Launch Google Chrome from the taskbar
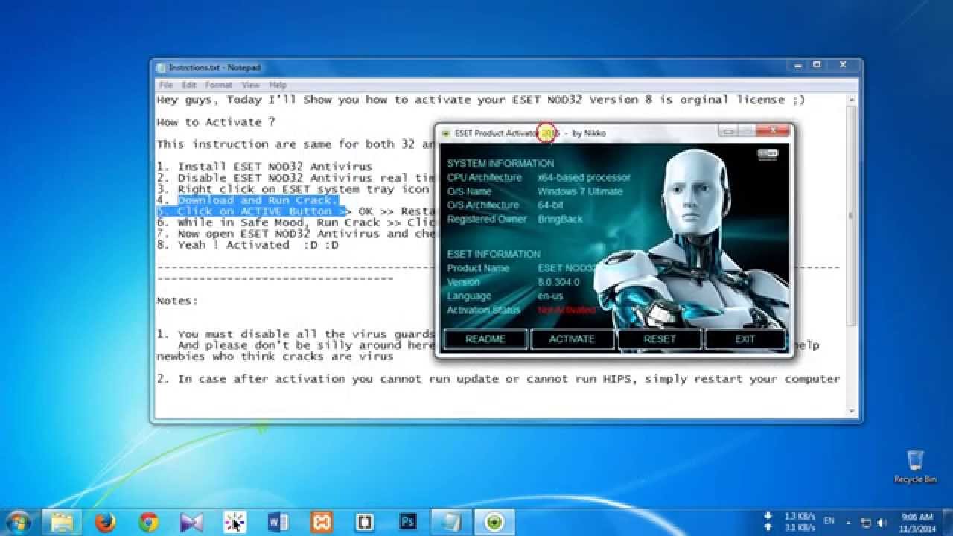Screen dimensions: 953x536 (x=148, y=522)
